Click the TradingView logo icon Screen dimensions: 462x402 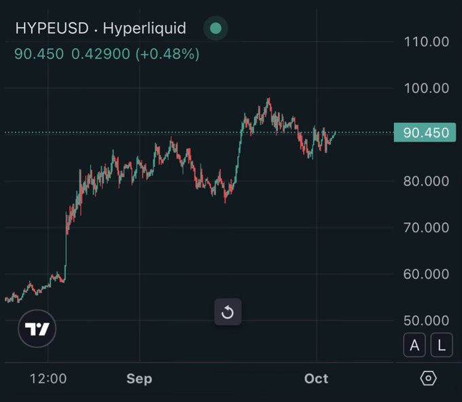(37, 329)
